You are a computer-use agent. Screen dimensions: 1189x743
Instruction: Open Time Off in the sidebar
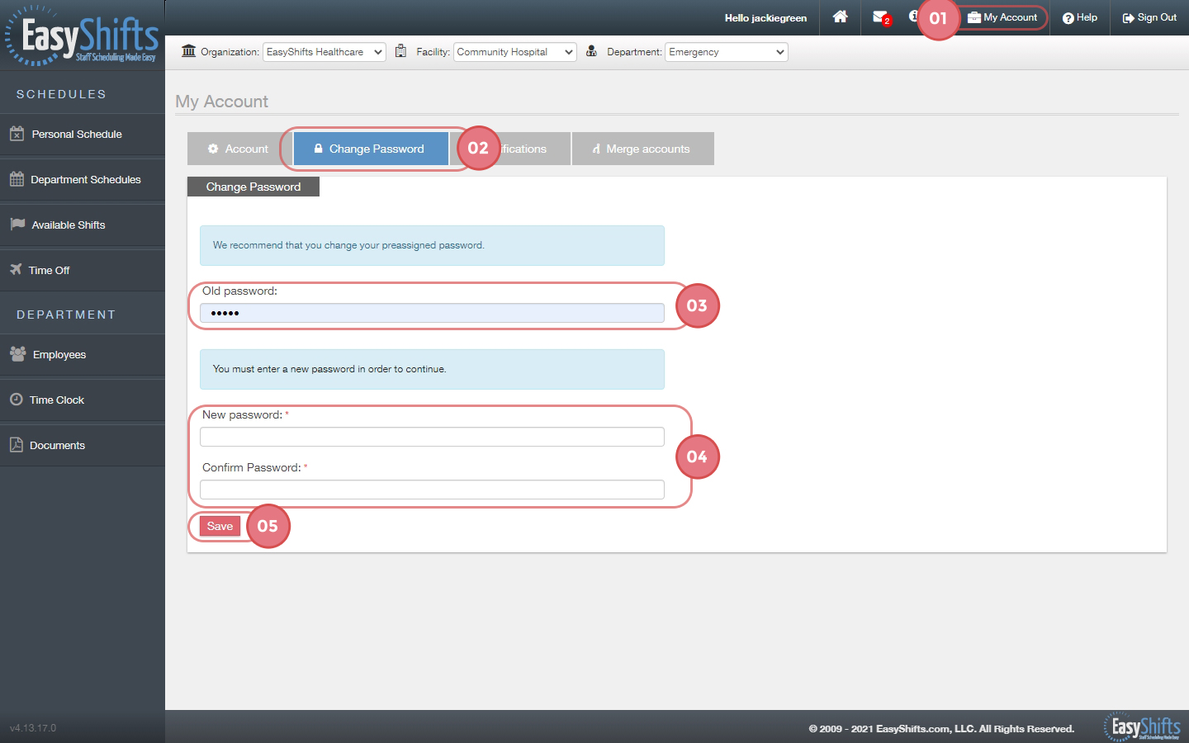(x=83, y=270)
